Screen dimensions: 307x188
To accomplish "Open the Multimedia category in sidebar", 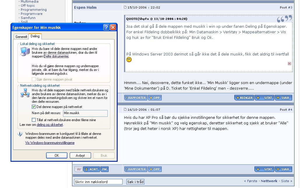I will tap(29, 1).
